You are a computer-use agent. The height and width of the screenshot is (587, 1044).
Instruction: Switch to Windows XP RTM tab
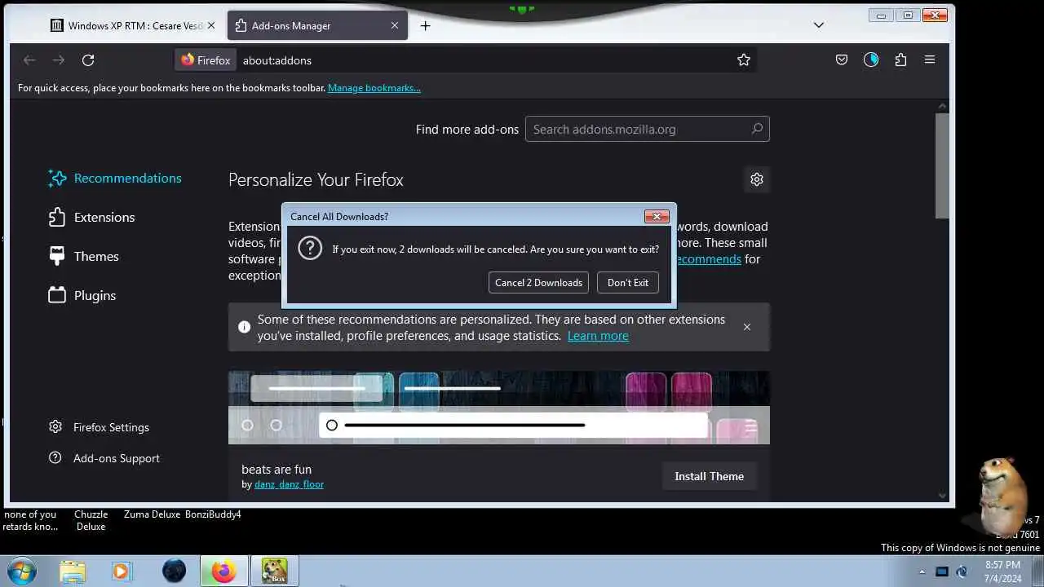[126, 25]
